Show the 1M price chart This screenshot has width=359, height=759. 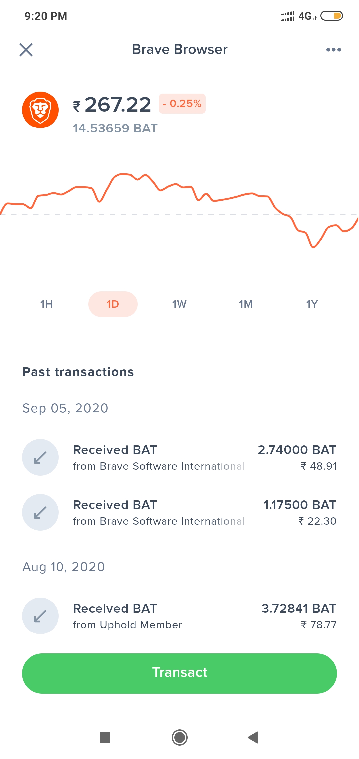(246, 304)
